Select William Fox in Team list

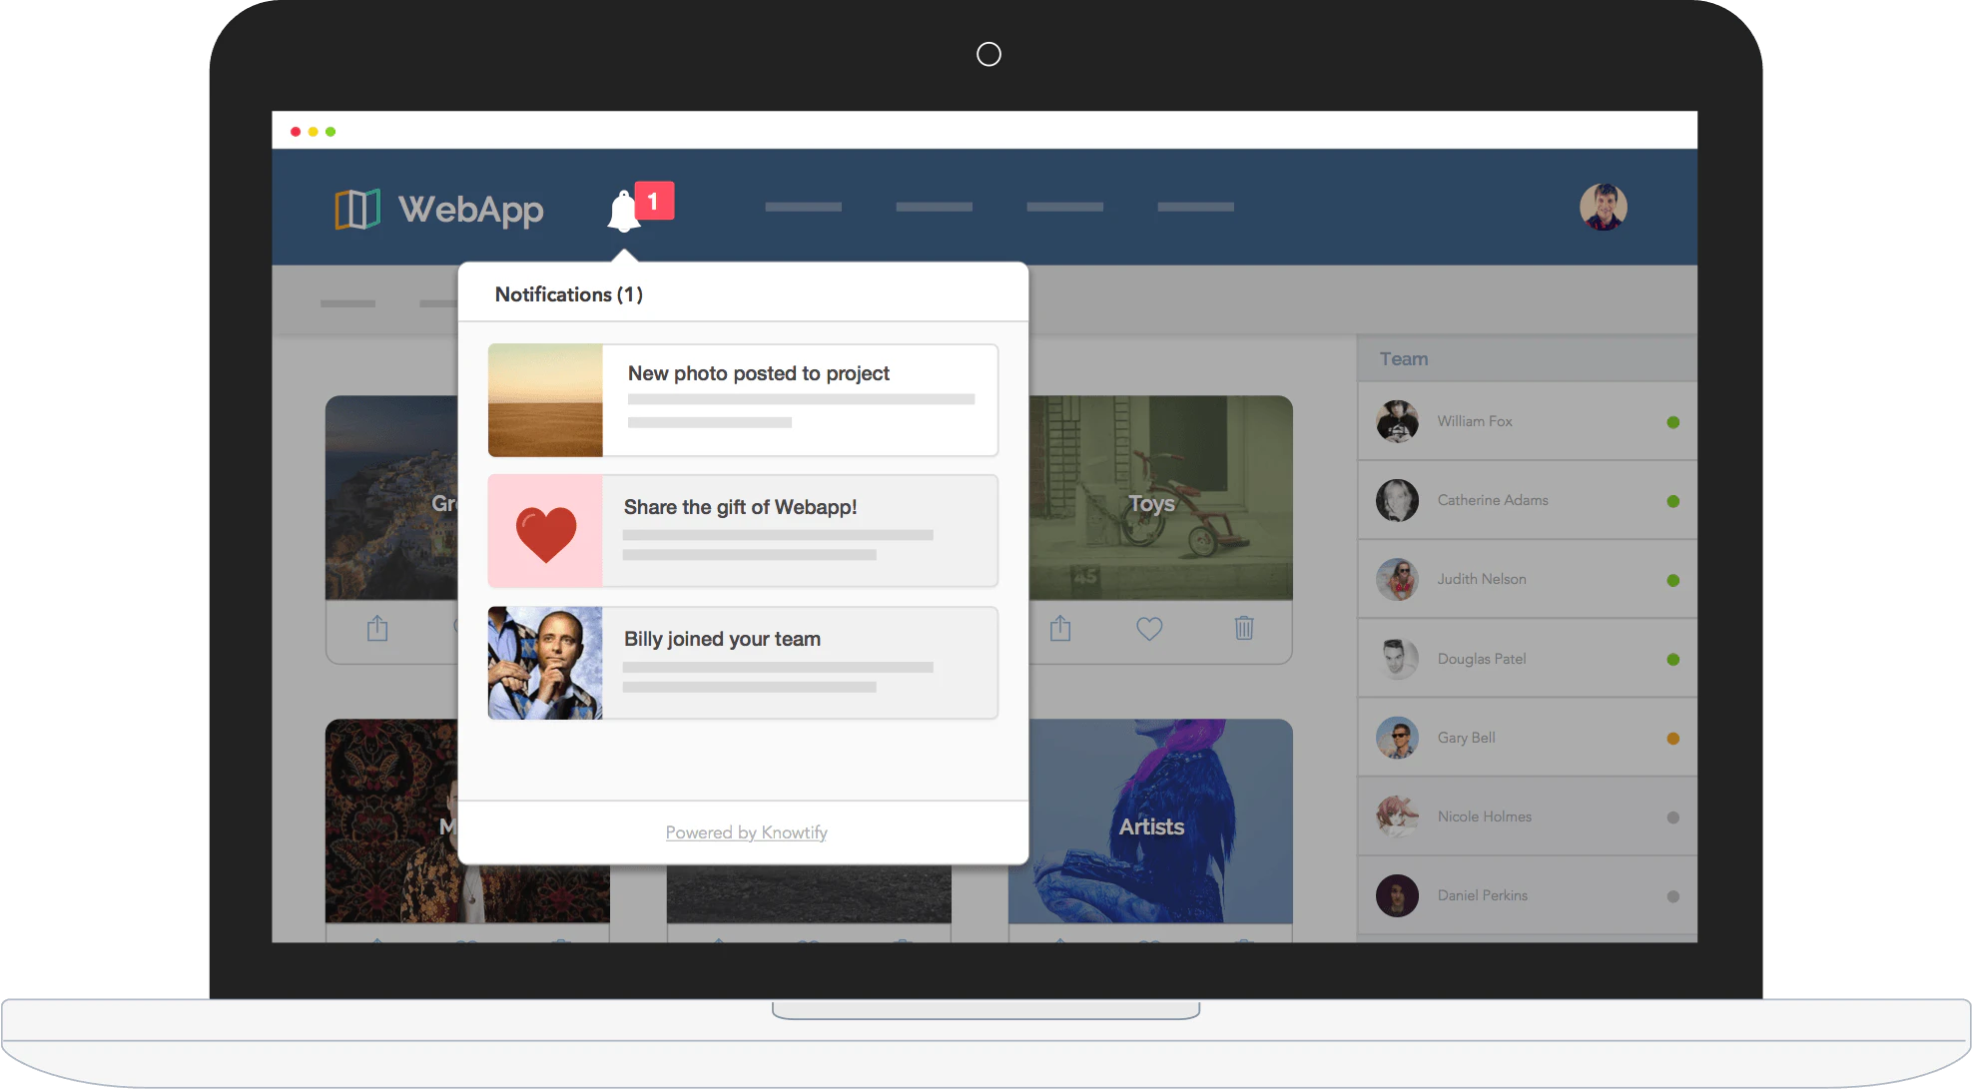pos(1475,421)
